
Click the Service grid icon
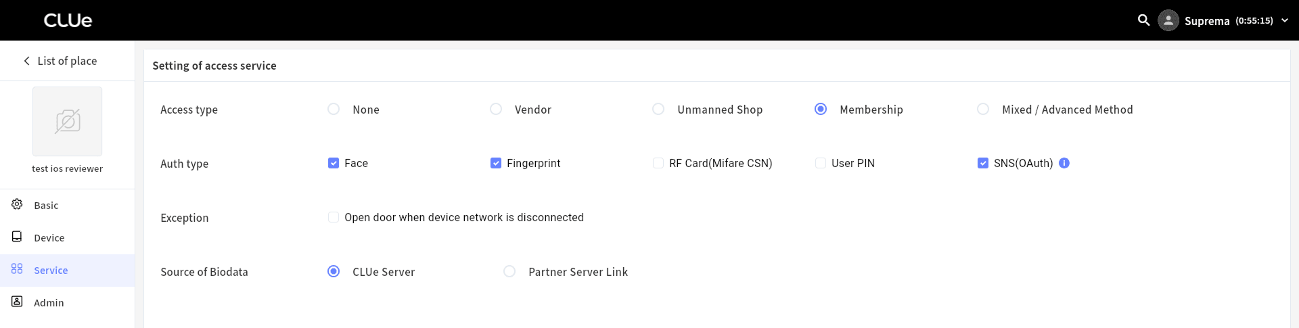pos(17,269)
